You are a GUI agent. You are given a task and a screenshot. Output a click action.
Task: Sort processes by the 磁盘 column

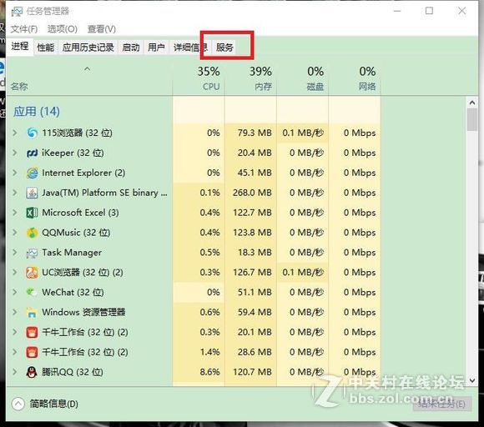302,78
